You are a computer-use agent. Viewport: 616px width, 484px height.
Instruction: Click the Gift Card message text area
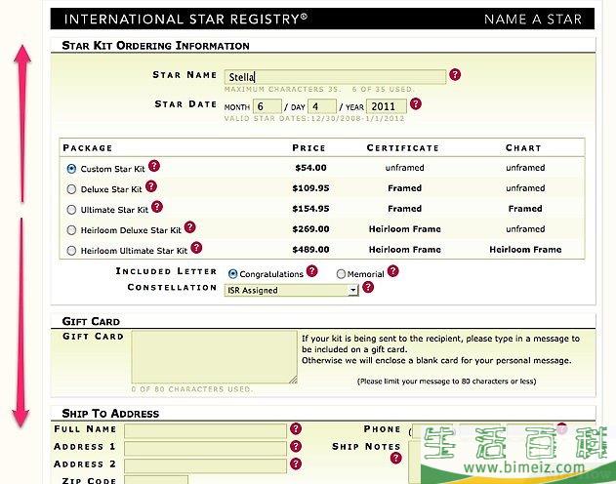click(215, 357)
